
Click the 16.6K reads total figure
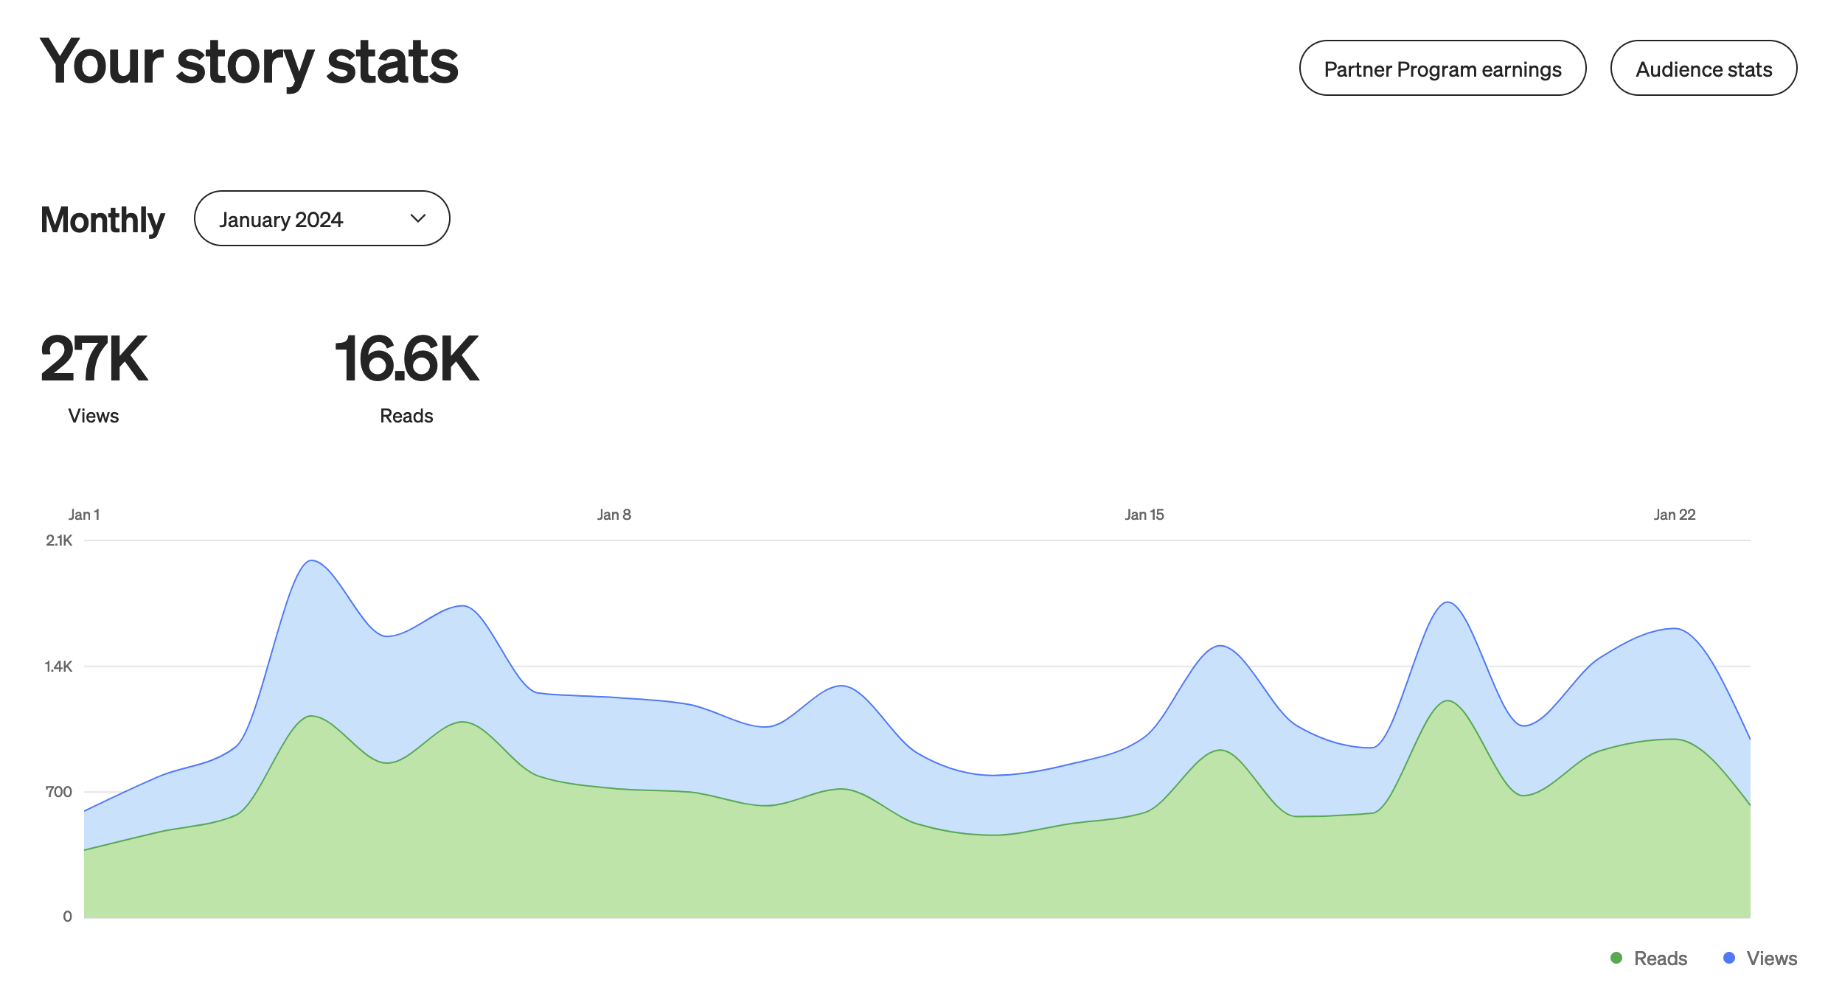406,359
